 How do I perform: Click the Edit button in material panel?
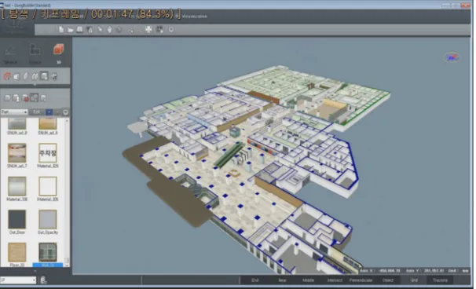click(37, 112)
